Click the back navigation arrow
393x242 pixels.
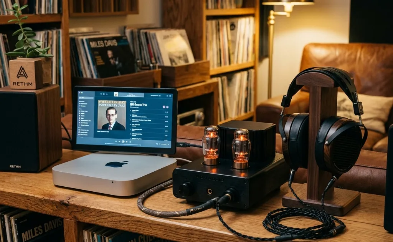101,94
